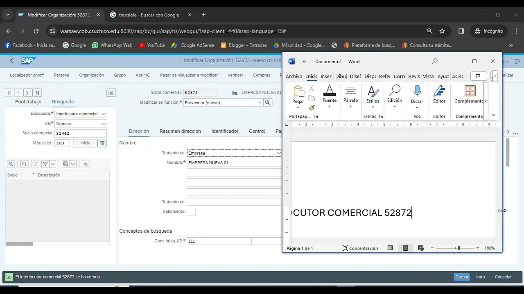Image resolution: width=524 pixels, height=294 pixels.
Task: Expand the Pegar paste options arrow
Action: [298, 107]
